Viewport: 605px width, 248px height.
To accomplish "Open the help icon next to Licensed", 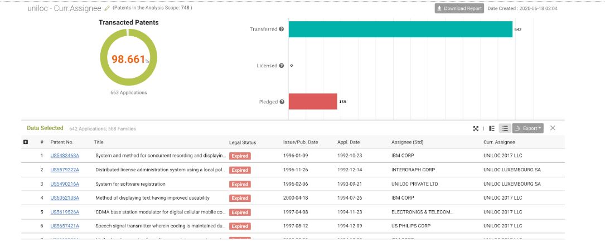I will pyautogui.click(x=282, y=66).
